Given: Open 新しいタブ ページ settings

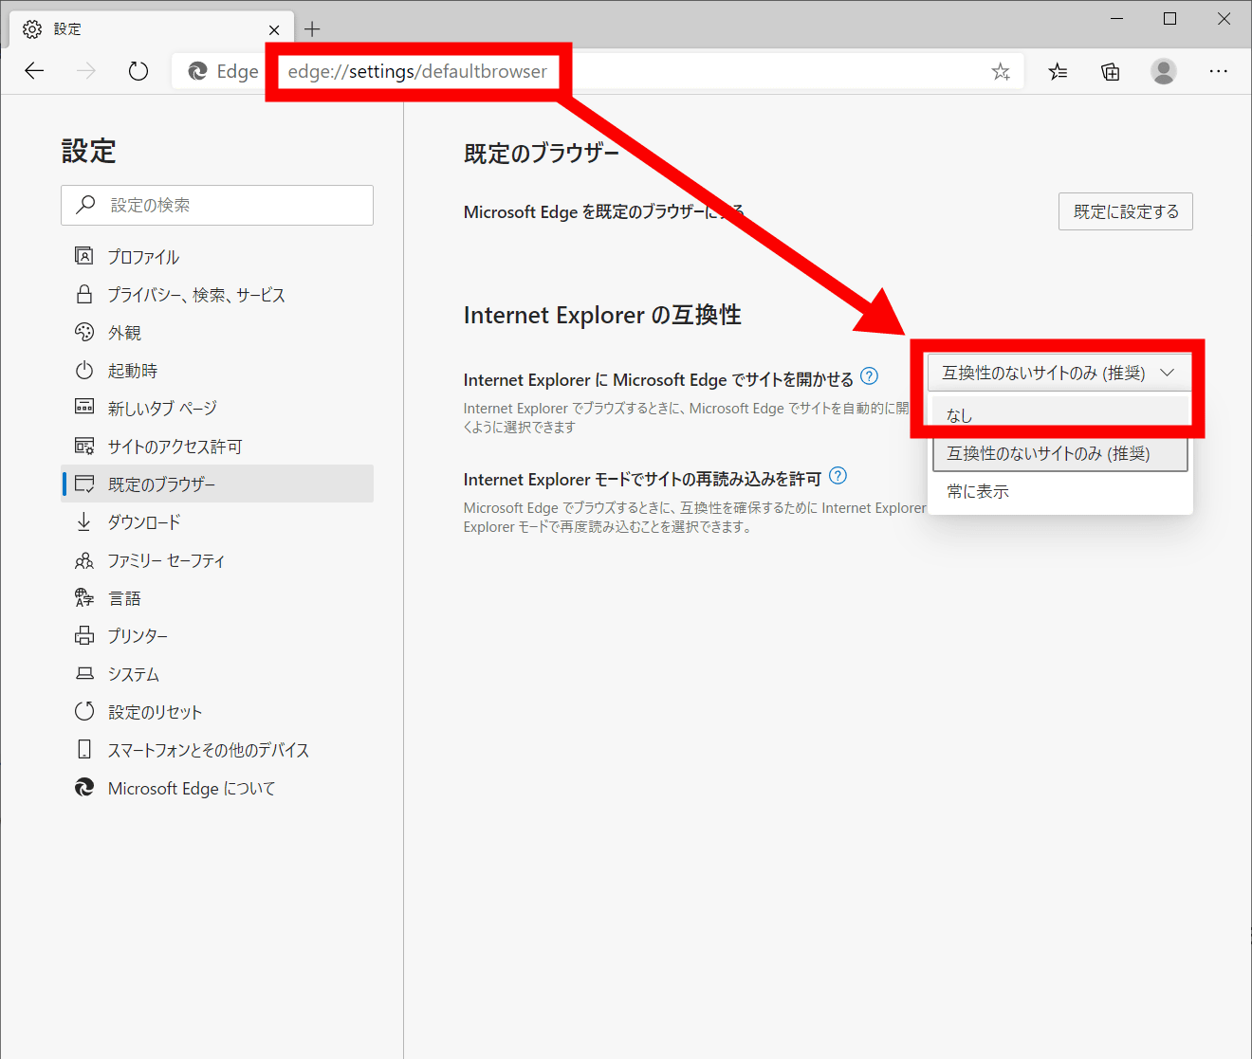Looking at the screenshot, I should [217, 409].
